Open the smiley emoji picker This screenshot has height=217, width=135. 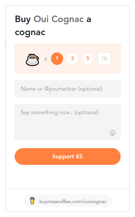pyautogui.click(x=112, y=133)
